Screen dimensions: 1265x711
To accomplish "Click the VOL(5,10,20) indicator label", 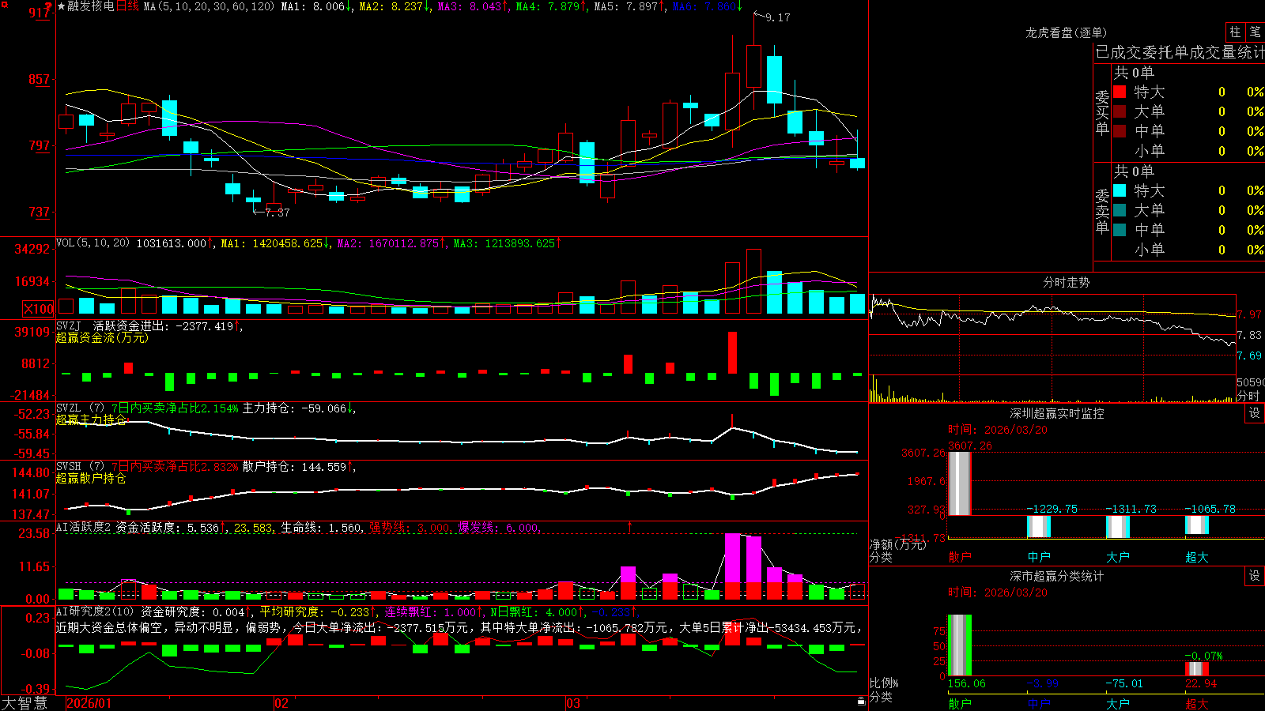I will click(93, 243).
